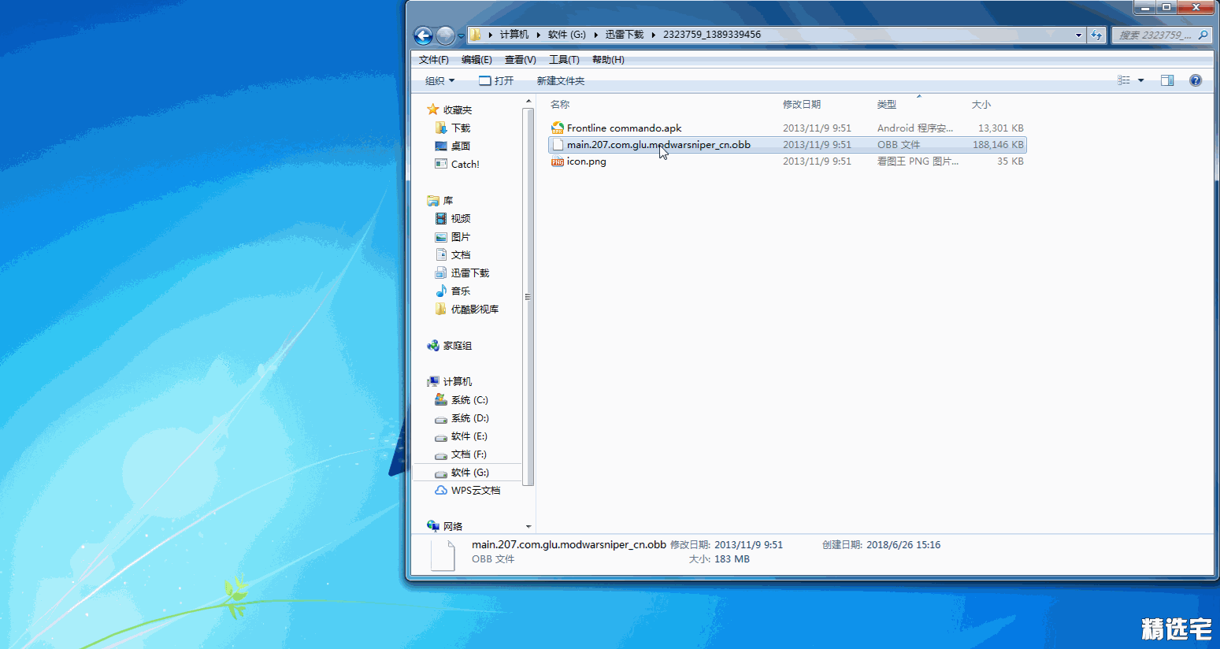Sort files by the 修改日期 column header
The image size is (1220, 649).
802,104
